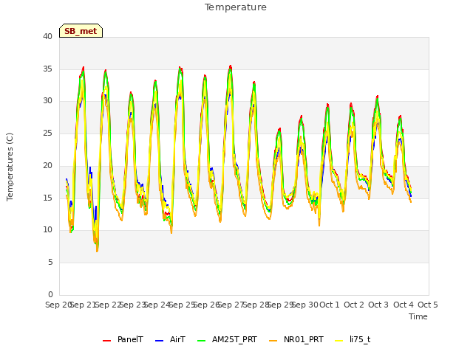The width and height of the screenshot is (473, 354).
Task: Click the green AM25T_PRT legend swatch
Action: click(x=202, y=341)
